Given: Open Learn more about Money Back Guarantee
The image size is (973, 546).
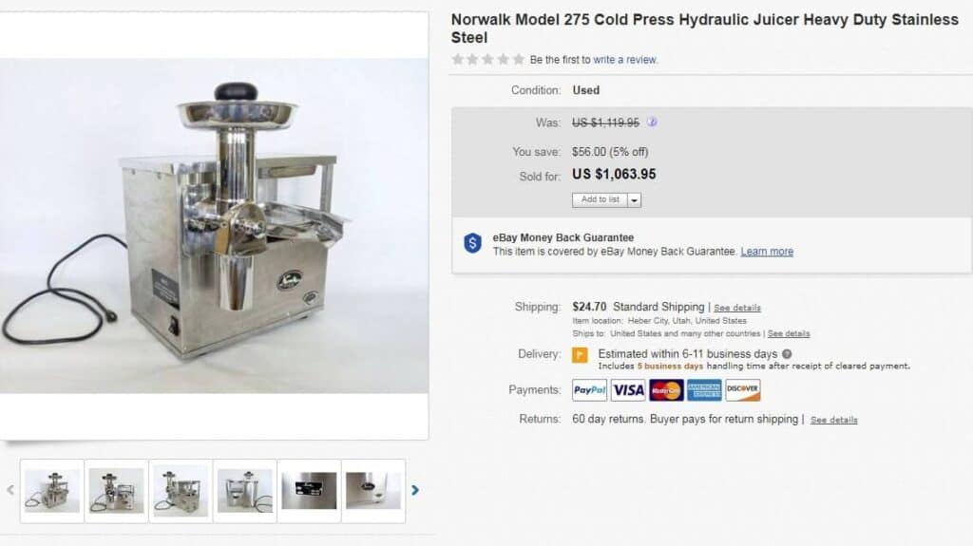Looking at the screenshot, I should [x=767, y=252].
